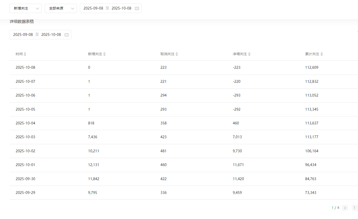The image size is (358, 219).
Task: Sort by 累计关注 column sort icon
Action: click(x=322, y=54)
